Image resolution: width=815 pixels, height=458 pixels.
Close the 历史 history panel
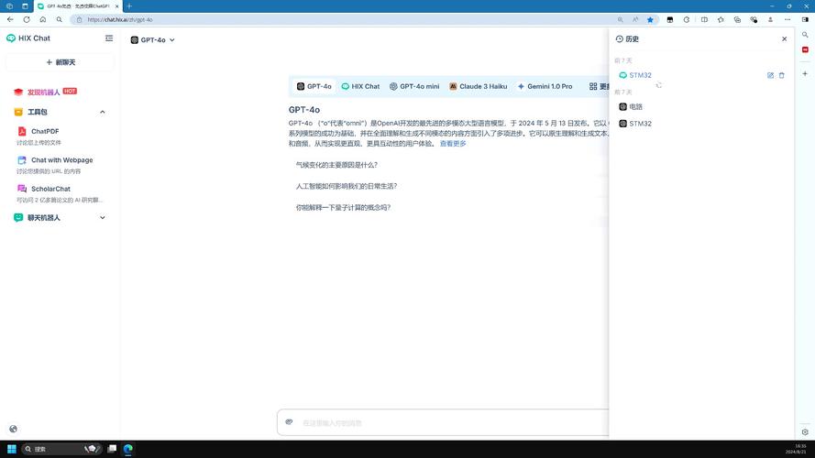tap(785, 39)
